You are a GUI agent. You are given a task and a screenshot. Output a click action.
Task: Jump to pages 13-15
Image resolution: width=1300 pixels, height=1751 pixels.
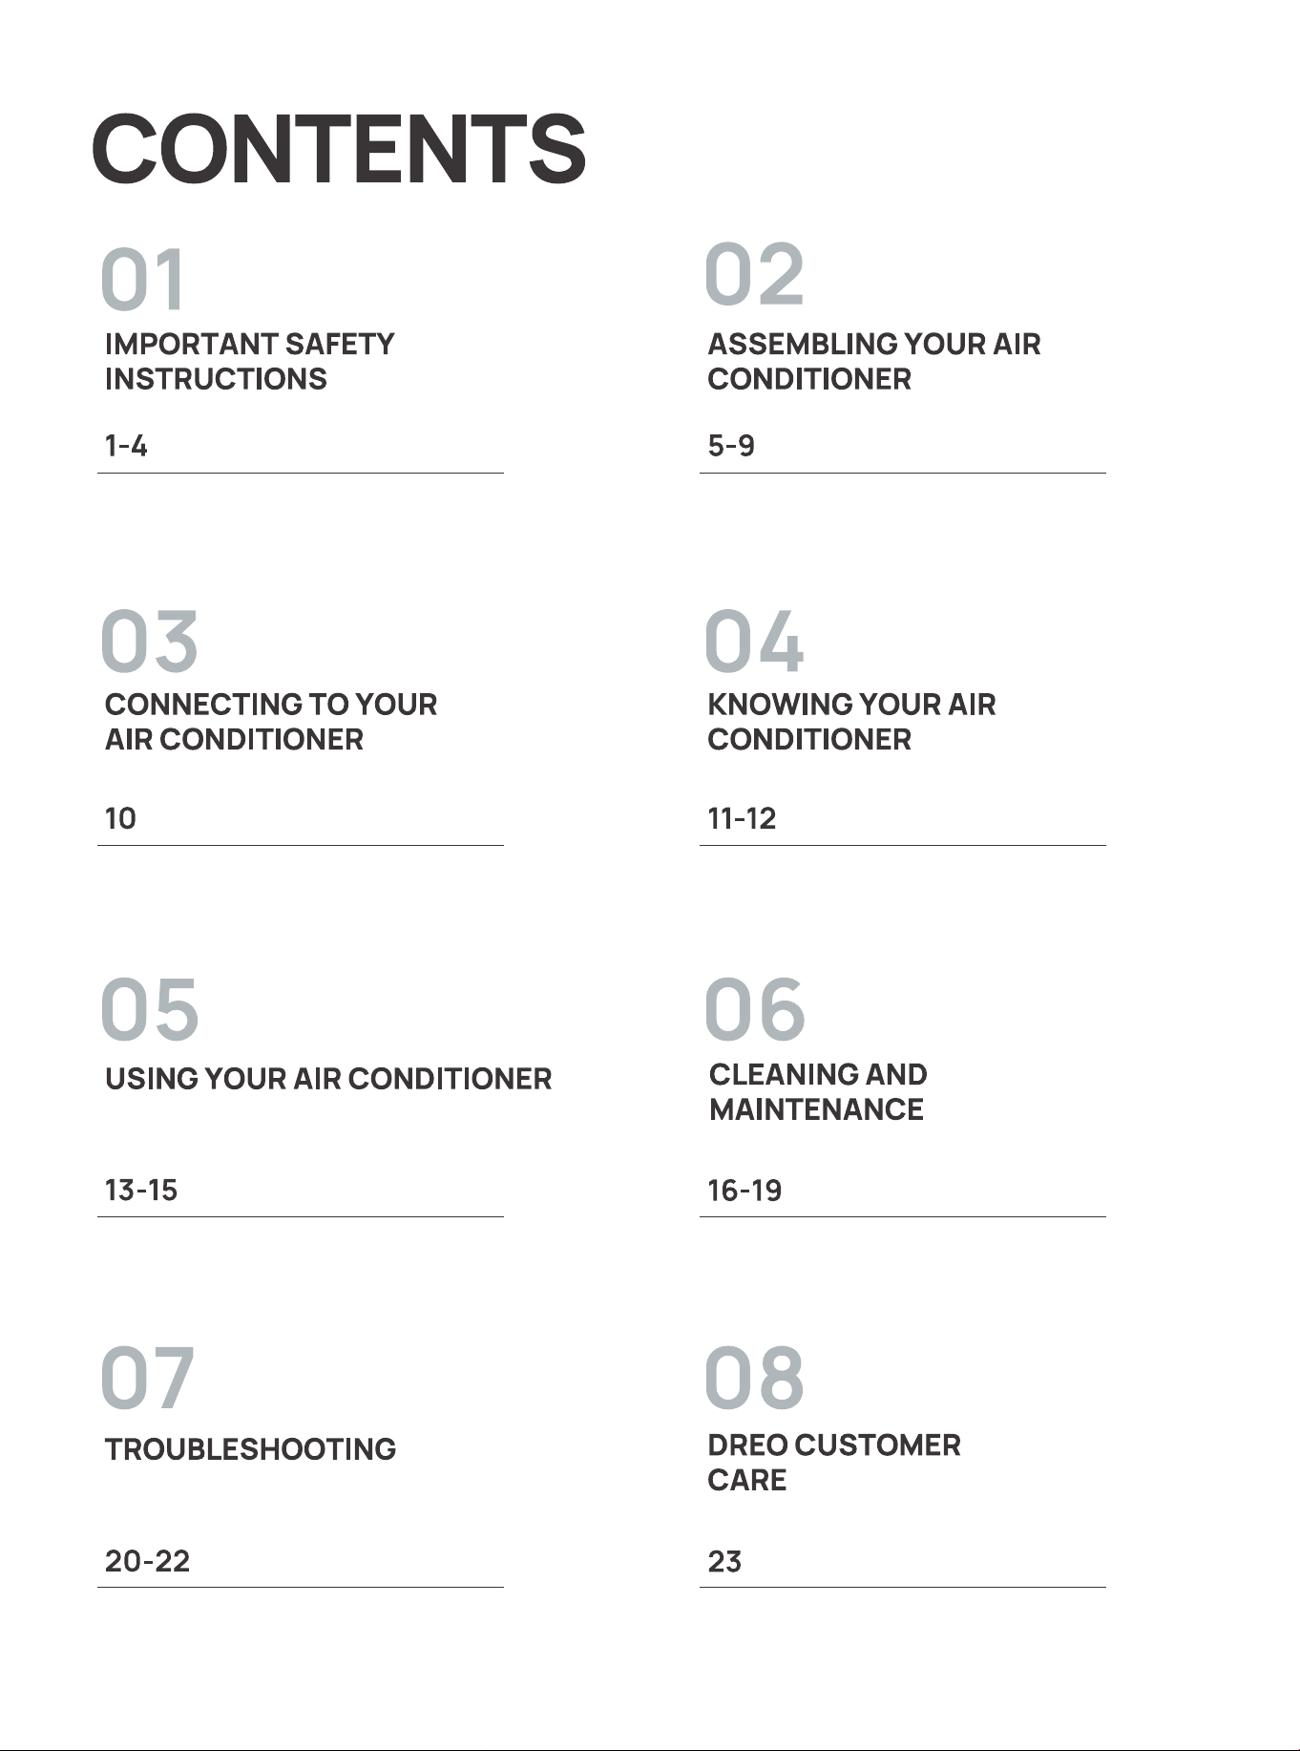[141, 1191]
